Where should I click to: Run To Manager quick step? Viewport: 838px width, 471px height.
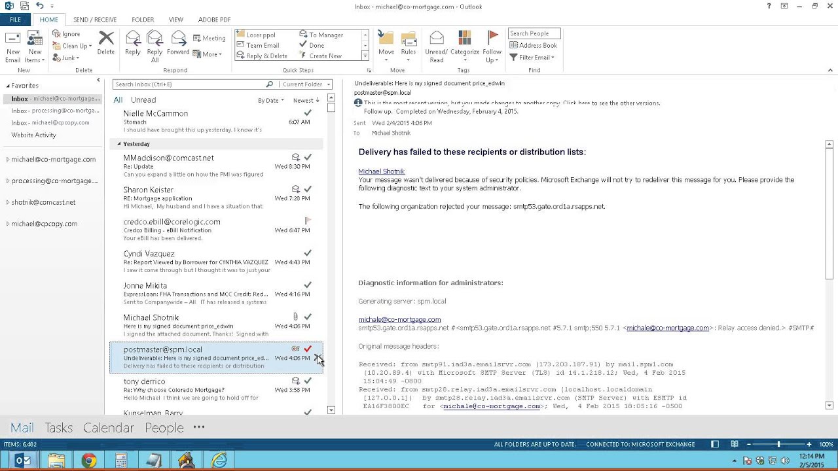point(321,35)
